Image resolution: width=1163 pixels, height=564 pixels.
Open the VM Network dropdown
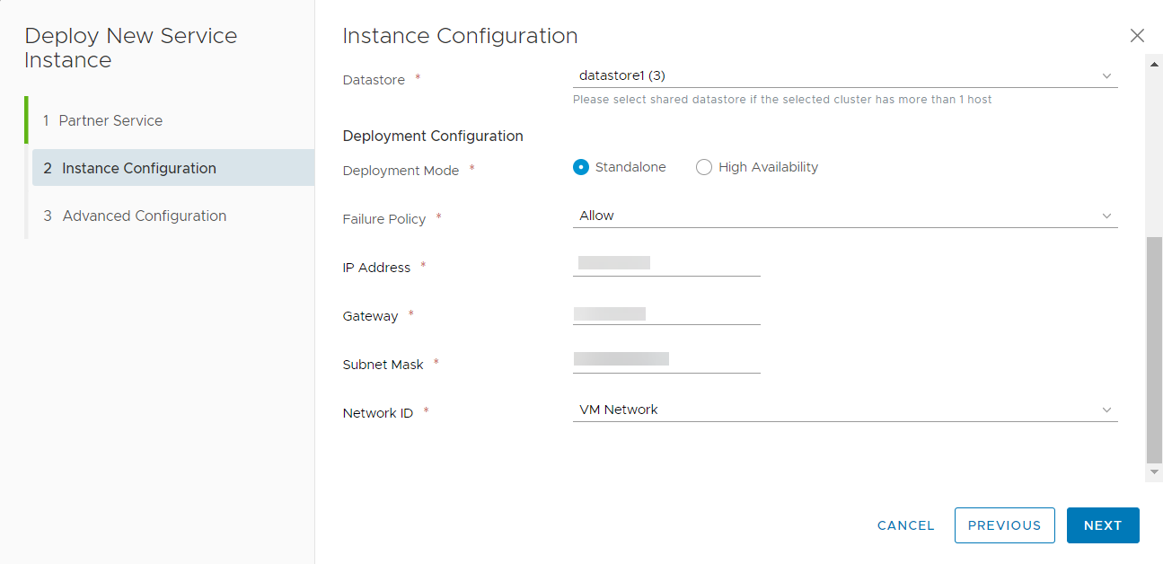tap(835, 410)
